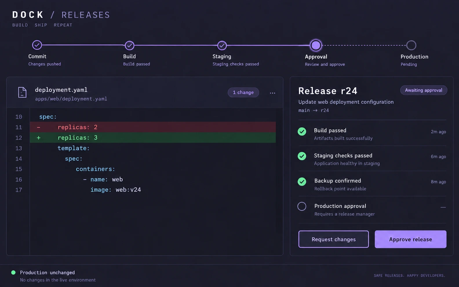Click 'Requires a release manager' text
This screenshot has height=287, width=459.
pyautogui.click(x=345, y=214)
